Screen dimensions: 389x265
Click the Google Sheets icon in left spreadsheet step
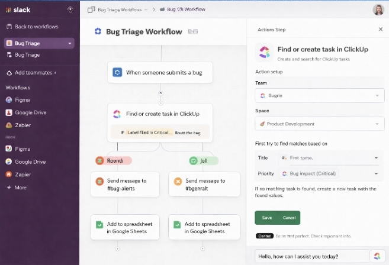point(99,225)
